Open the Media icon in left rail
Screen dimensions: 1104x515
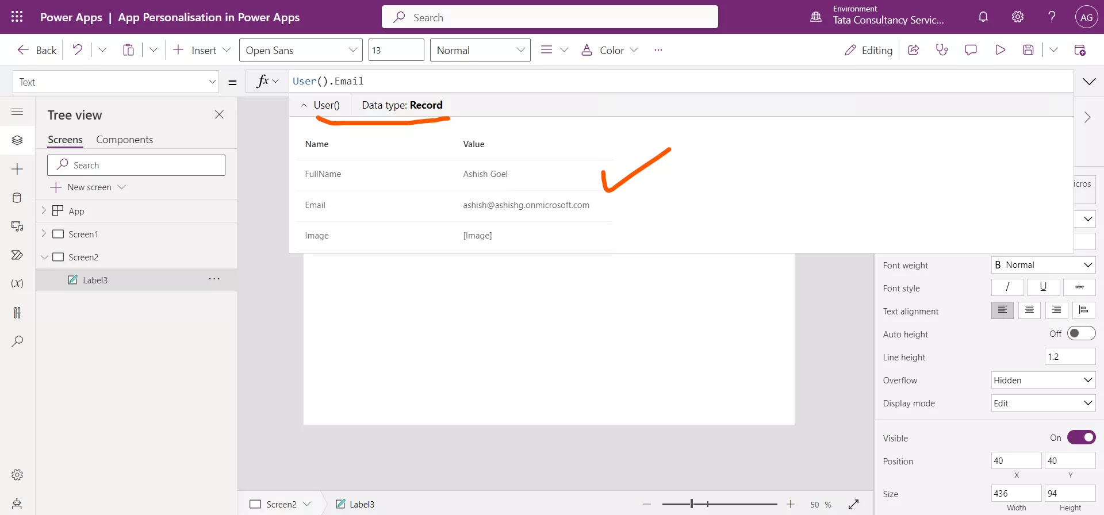[17, 226]
